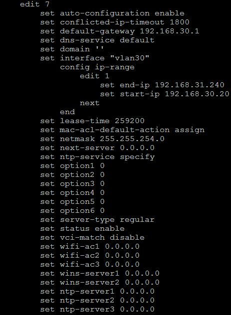Click the interface "vlan30" text
231x315 pixels.
pyautogui.click(x=130, y=58)
